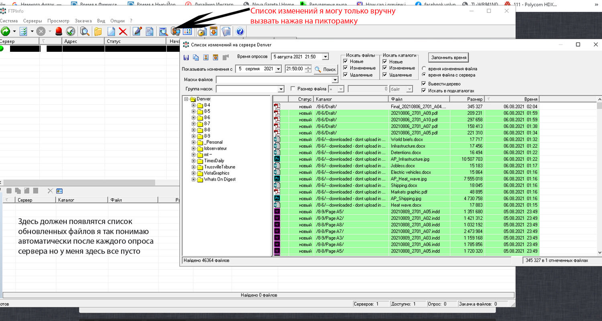Collapse the Denver root tree node
602x321 pixels.
point(186,99)
